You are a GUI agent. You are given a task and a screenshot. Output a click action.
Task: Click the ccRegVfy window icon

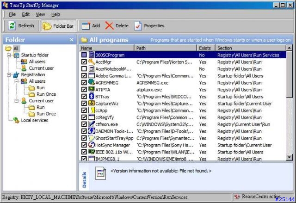92,117
